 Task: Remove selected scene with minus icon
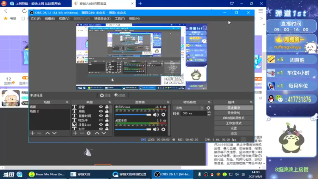(x=39, y=133)
